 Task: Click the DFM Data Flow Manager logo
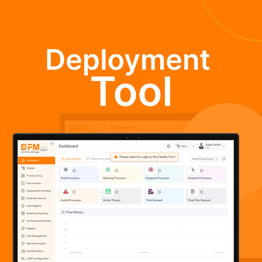click(34, 148)
